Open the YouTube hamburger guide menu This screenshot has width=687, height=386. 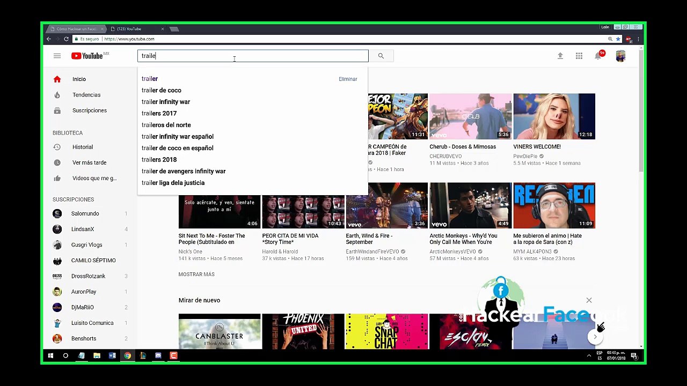tap(57, 56)
